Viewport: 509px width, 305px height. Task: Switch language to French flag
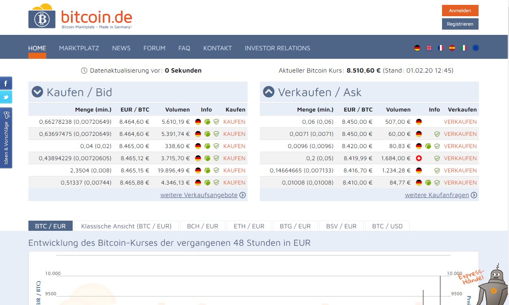coord(441,48)
